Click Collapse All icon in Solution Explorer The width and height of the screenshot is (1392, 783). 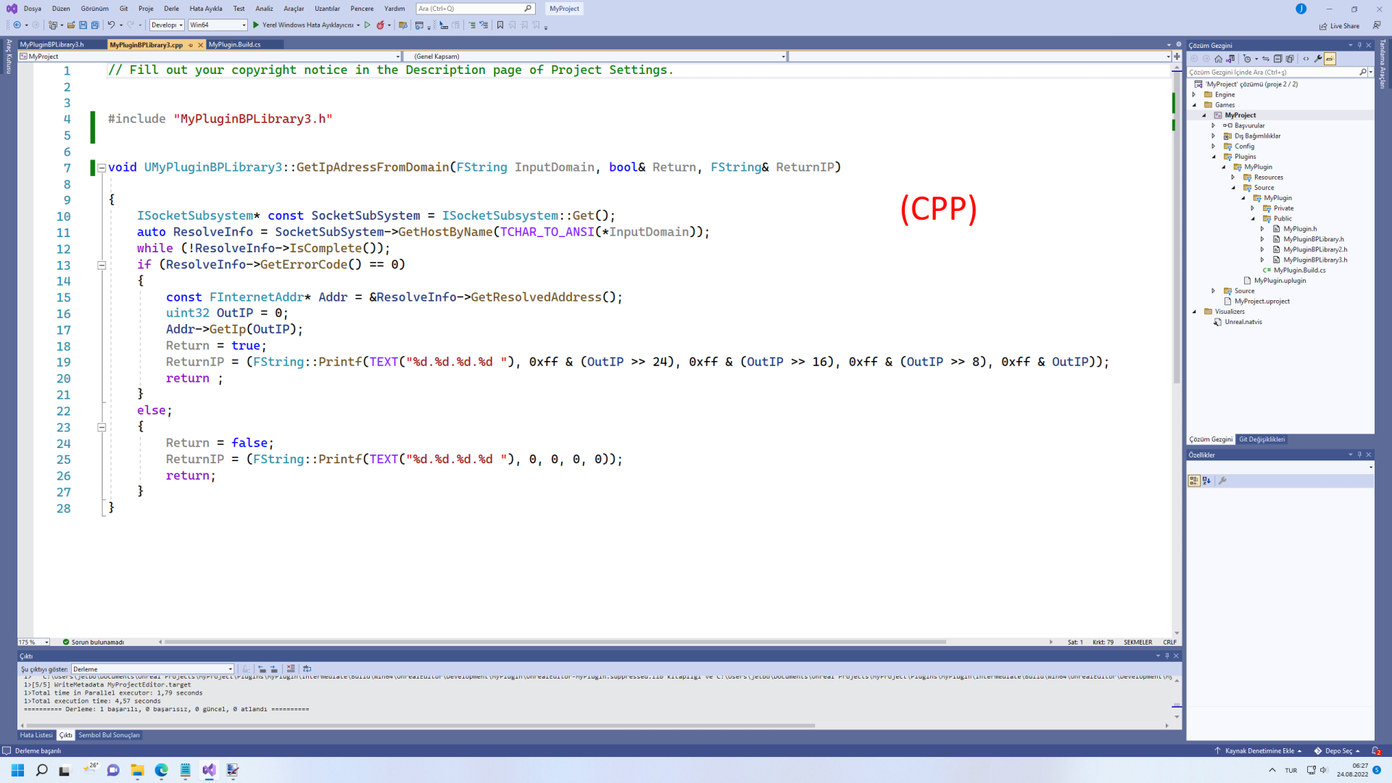pyautogui.click(x=1277, y=59)
